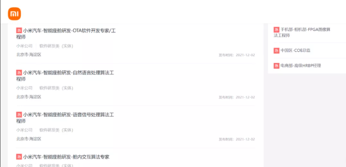Click urgent badge beside 舱内交互算法专家 job
This screenshot has height=167, width=346.
point(19,157)
